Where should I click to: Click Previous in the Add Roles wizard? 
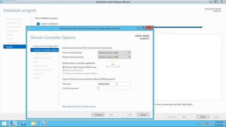click(x=171, y=117)
